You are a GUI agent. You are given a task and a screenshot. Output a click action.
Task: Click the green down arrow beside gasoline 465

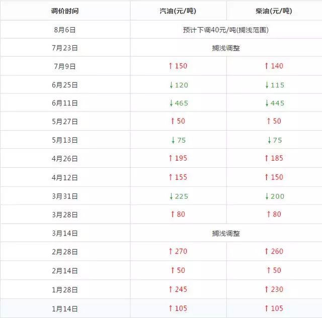click(171, 103)
